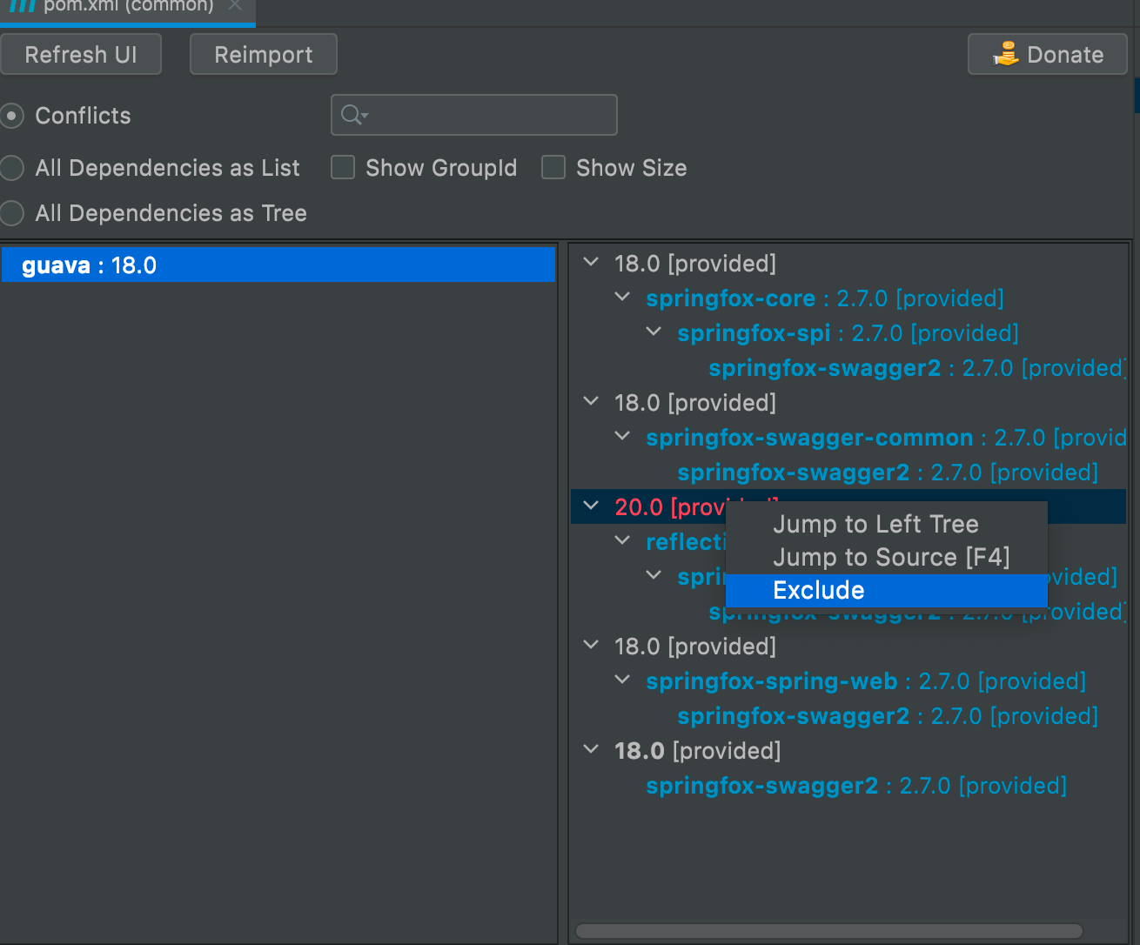Select All Dependencies as List option
The height and width of the screenshot is (945, 1140).
pyautogui.click(x=12, y=168)
